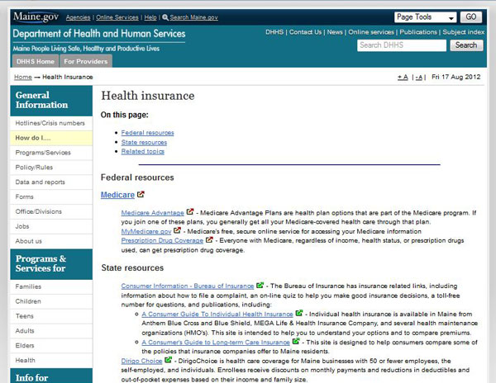
Task: Select Hotlines/Crisis numbers in sidebar
Action: [51, 123]
